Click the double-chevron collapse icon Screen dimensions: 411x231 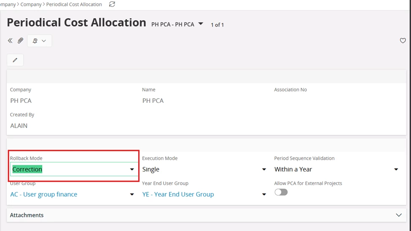click(10, 40)
